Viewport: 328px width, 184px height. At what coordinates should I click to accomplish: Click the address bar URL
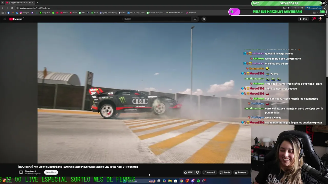[35, 8]
